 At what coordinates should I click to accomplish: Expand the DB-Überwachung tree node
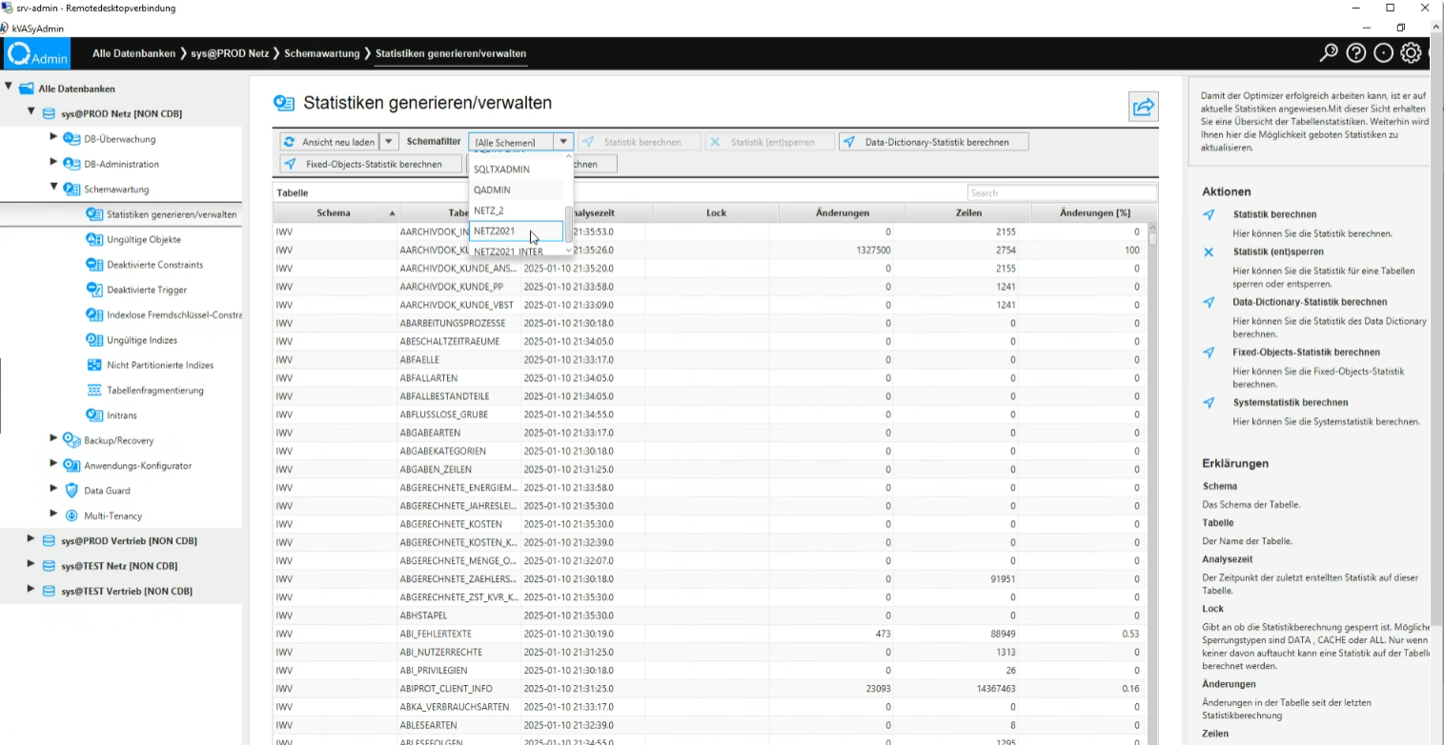tap(53, 137)
